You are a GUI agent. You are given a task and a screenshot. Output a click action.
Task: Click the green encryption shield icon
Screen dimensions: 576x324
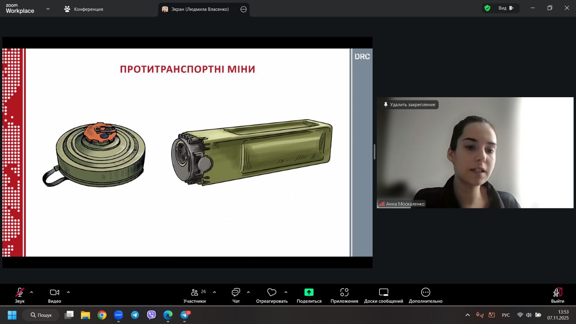[x=487, y=8]
